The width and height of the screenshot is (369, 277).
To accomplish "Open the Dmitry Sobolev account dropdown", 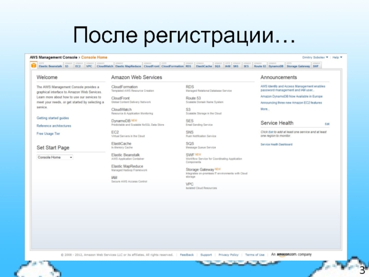I will pyautogui.click(x=315, y=57).
